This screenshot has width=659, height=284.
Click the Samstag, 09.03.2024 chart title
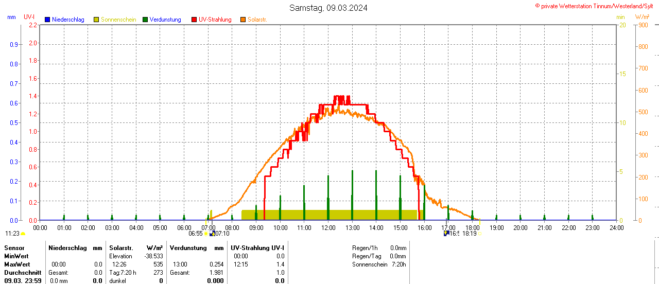[x=328, y=8]
